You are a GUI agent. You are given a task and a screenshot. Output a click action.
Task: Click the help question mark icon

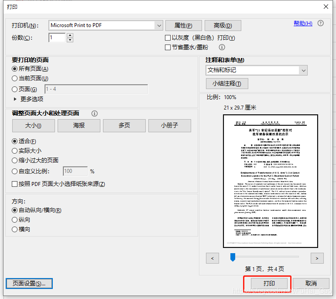pos(320,23)
